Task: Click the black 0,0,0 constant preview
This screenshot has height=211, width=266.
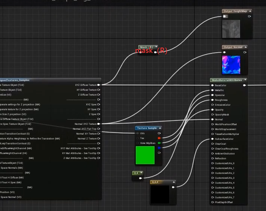Action: point(160,194)
